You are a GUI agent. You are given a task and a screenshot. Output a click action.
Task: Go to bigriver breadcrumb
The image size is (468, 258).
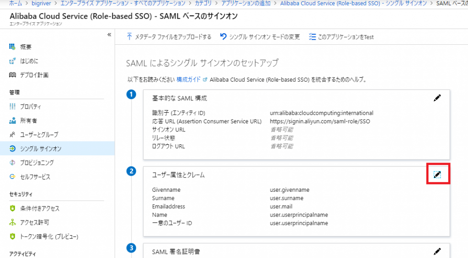(x=41, y=3)
